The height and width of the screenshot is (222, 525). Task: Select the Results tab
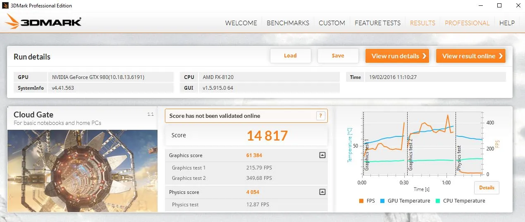(422, 23)
